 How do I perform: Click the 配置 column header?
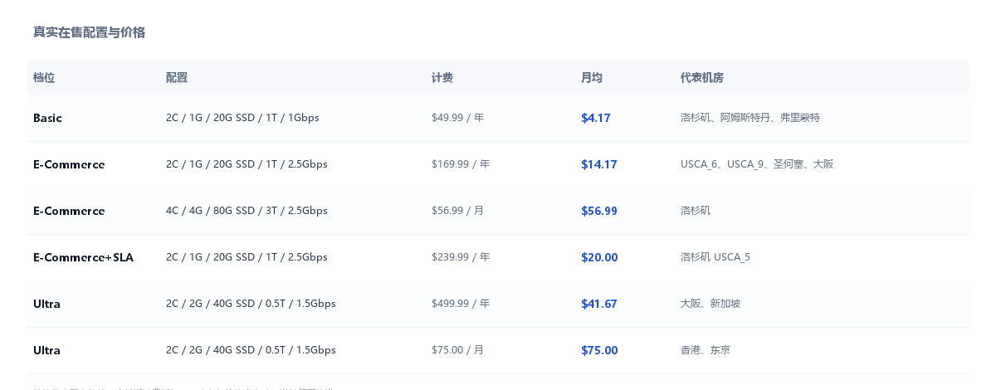[x=177, y=77]
